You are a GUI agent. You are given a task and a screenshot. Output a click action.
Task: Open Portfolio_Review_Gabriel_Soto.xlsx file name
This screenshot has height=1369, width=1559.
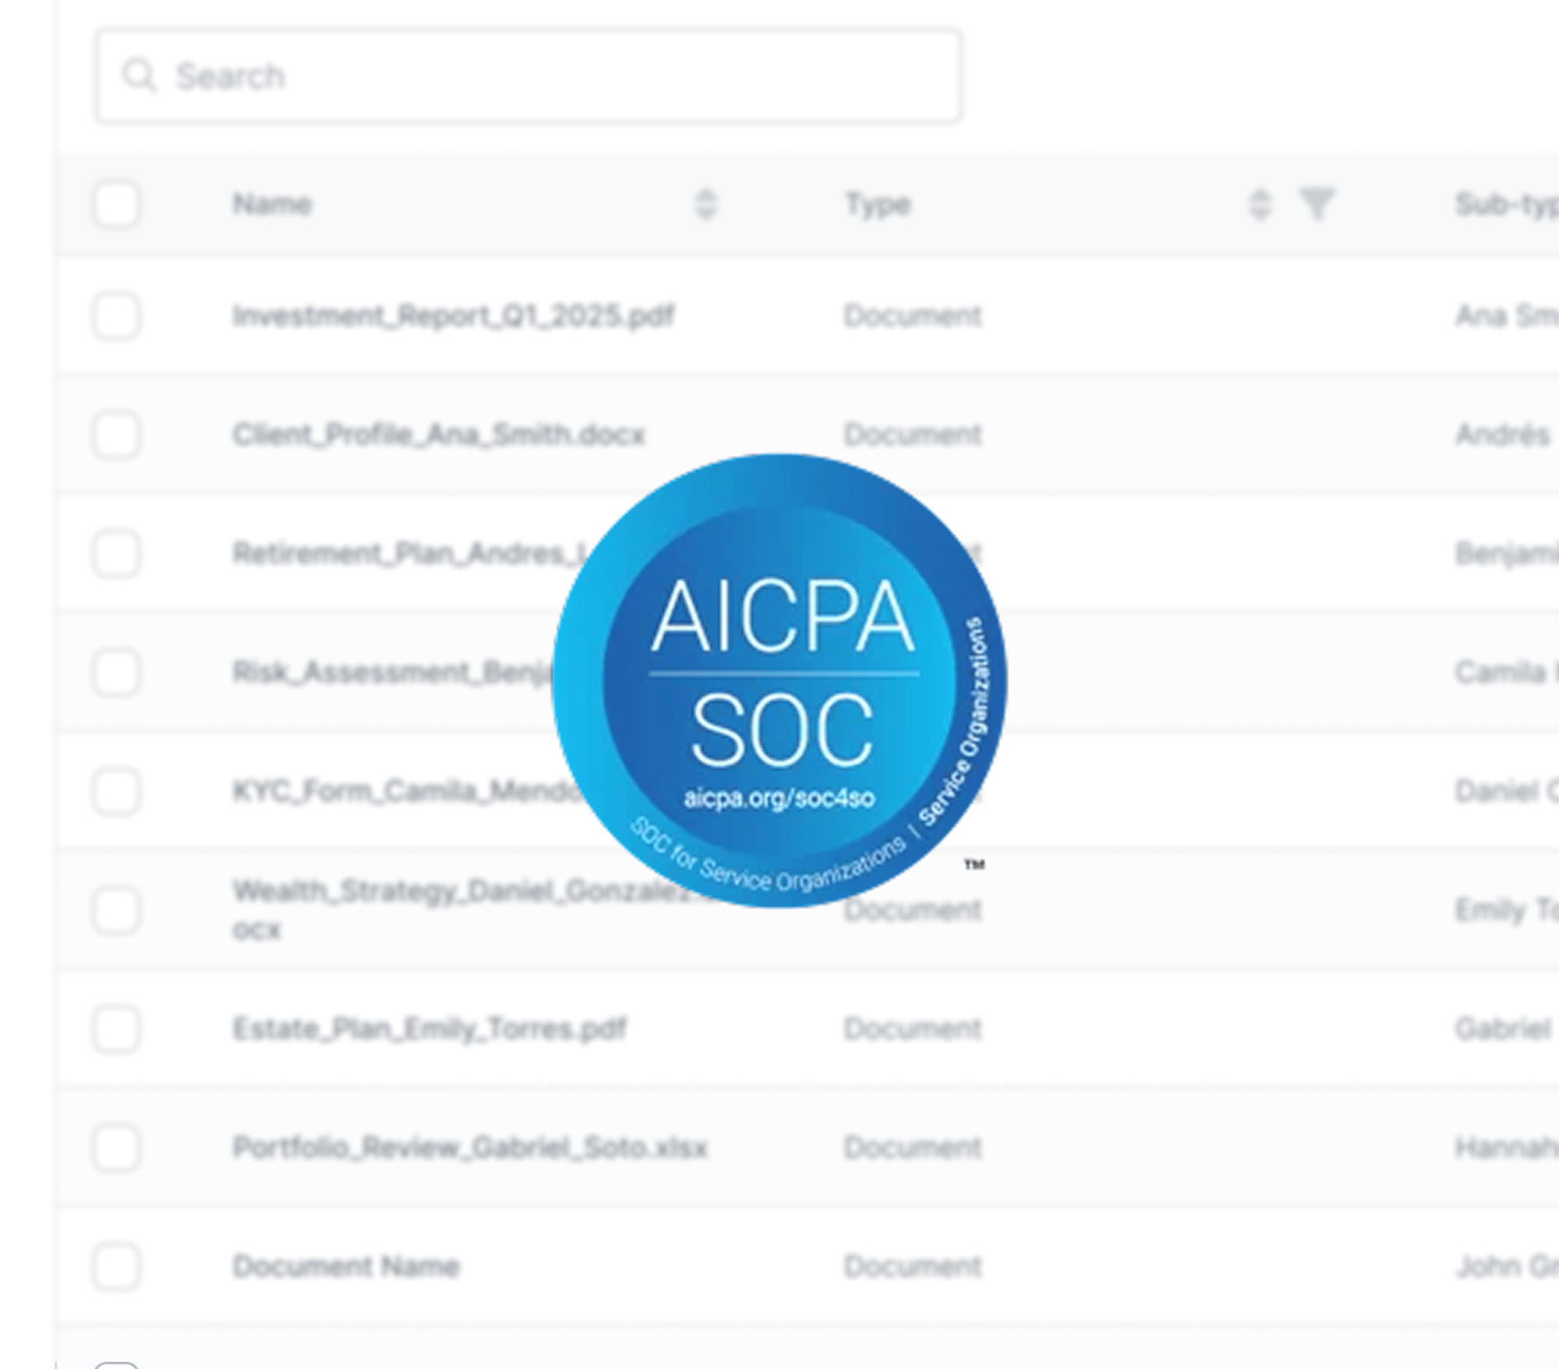click(470, 1148)
